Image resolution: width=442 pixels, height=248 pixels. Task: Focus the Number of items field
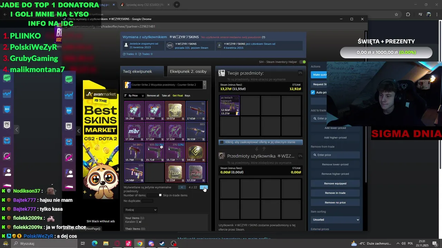[153, 195]
